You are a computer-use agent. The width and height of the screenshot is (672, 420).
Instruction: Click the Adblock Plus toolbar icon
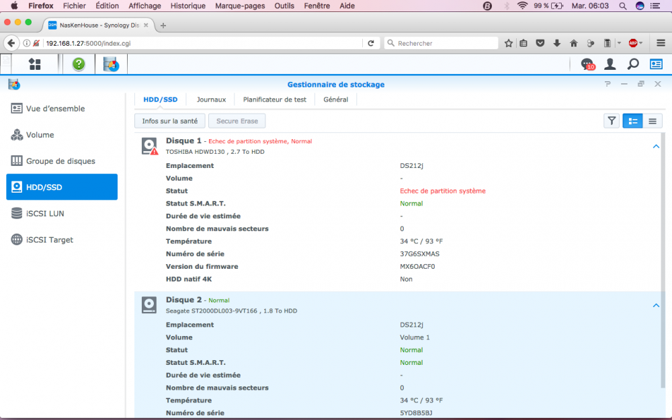632,43
